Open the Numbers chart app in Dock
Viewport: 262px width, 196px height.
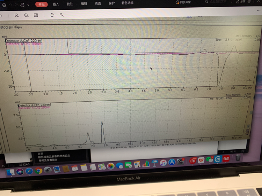(x=146, y=164)
